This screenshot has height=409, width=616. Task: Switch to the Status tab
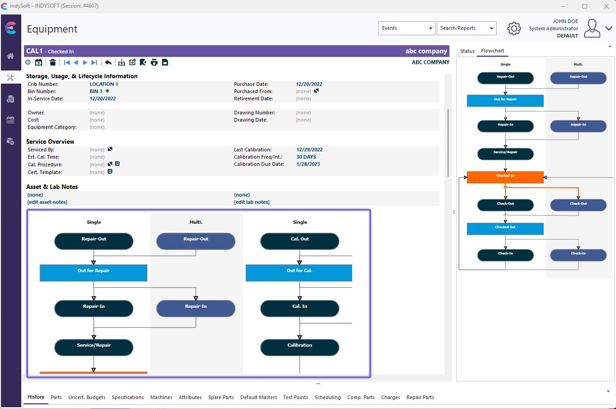(x=467, y=51)
